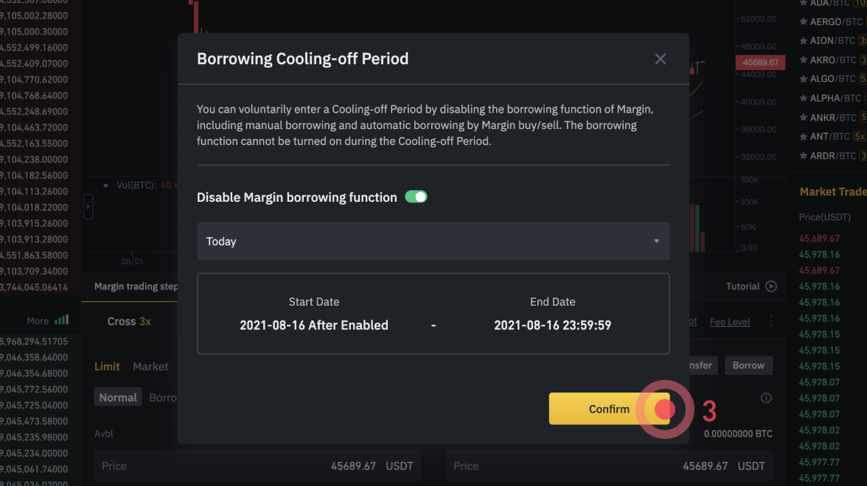This screenshot has width=867, height=486.
Task: Select the Normal order mode
Action: (118, 398)
